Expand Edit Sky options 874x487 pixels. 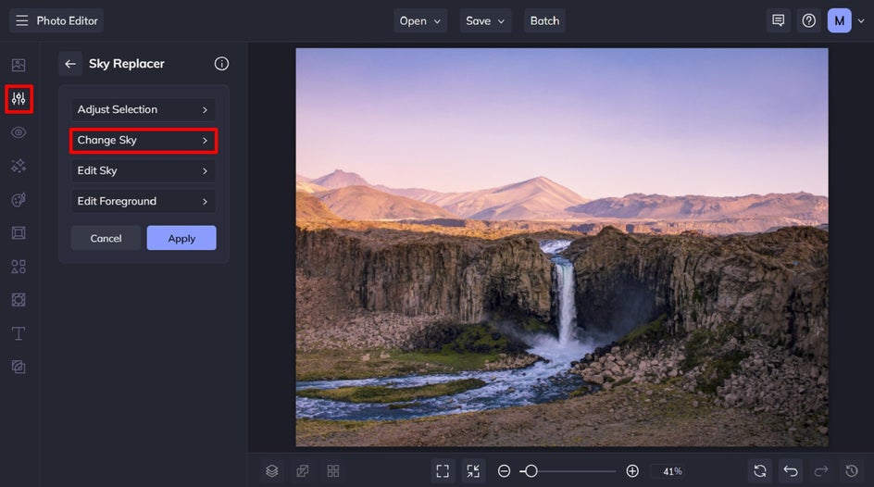pos(144,171)
